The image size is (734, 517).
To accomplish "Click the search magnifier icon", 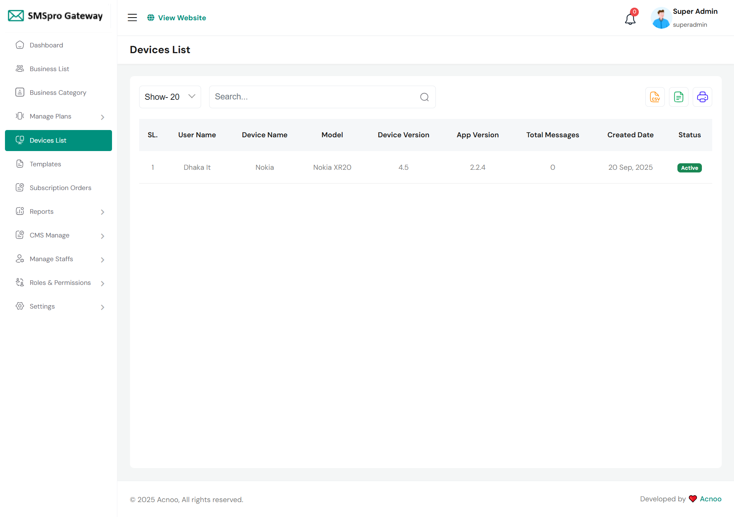I will click(x=424, y=97).
